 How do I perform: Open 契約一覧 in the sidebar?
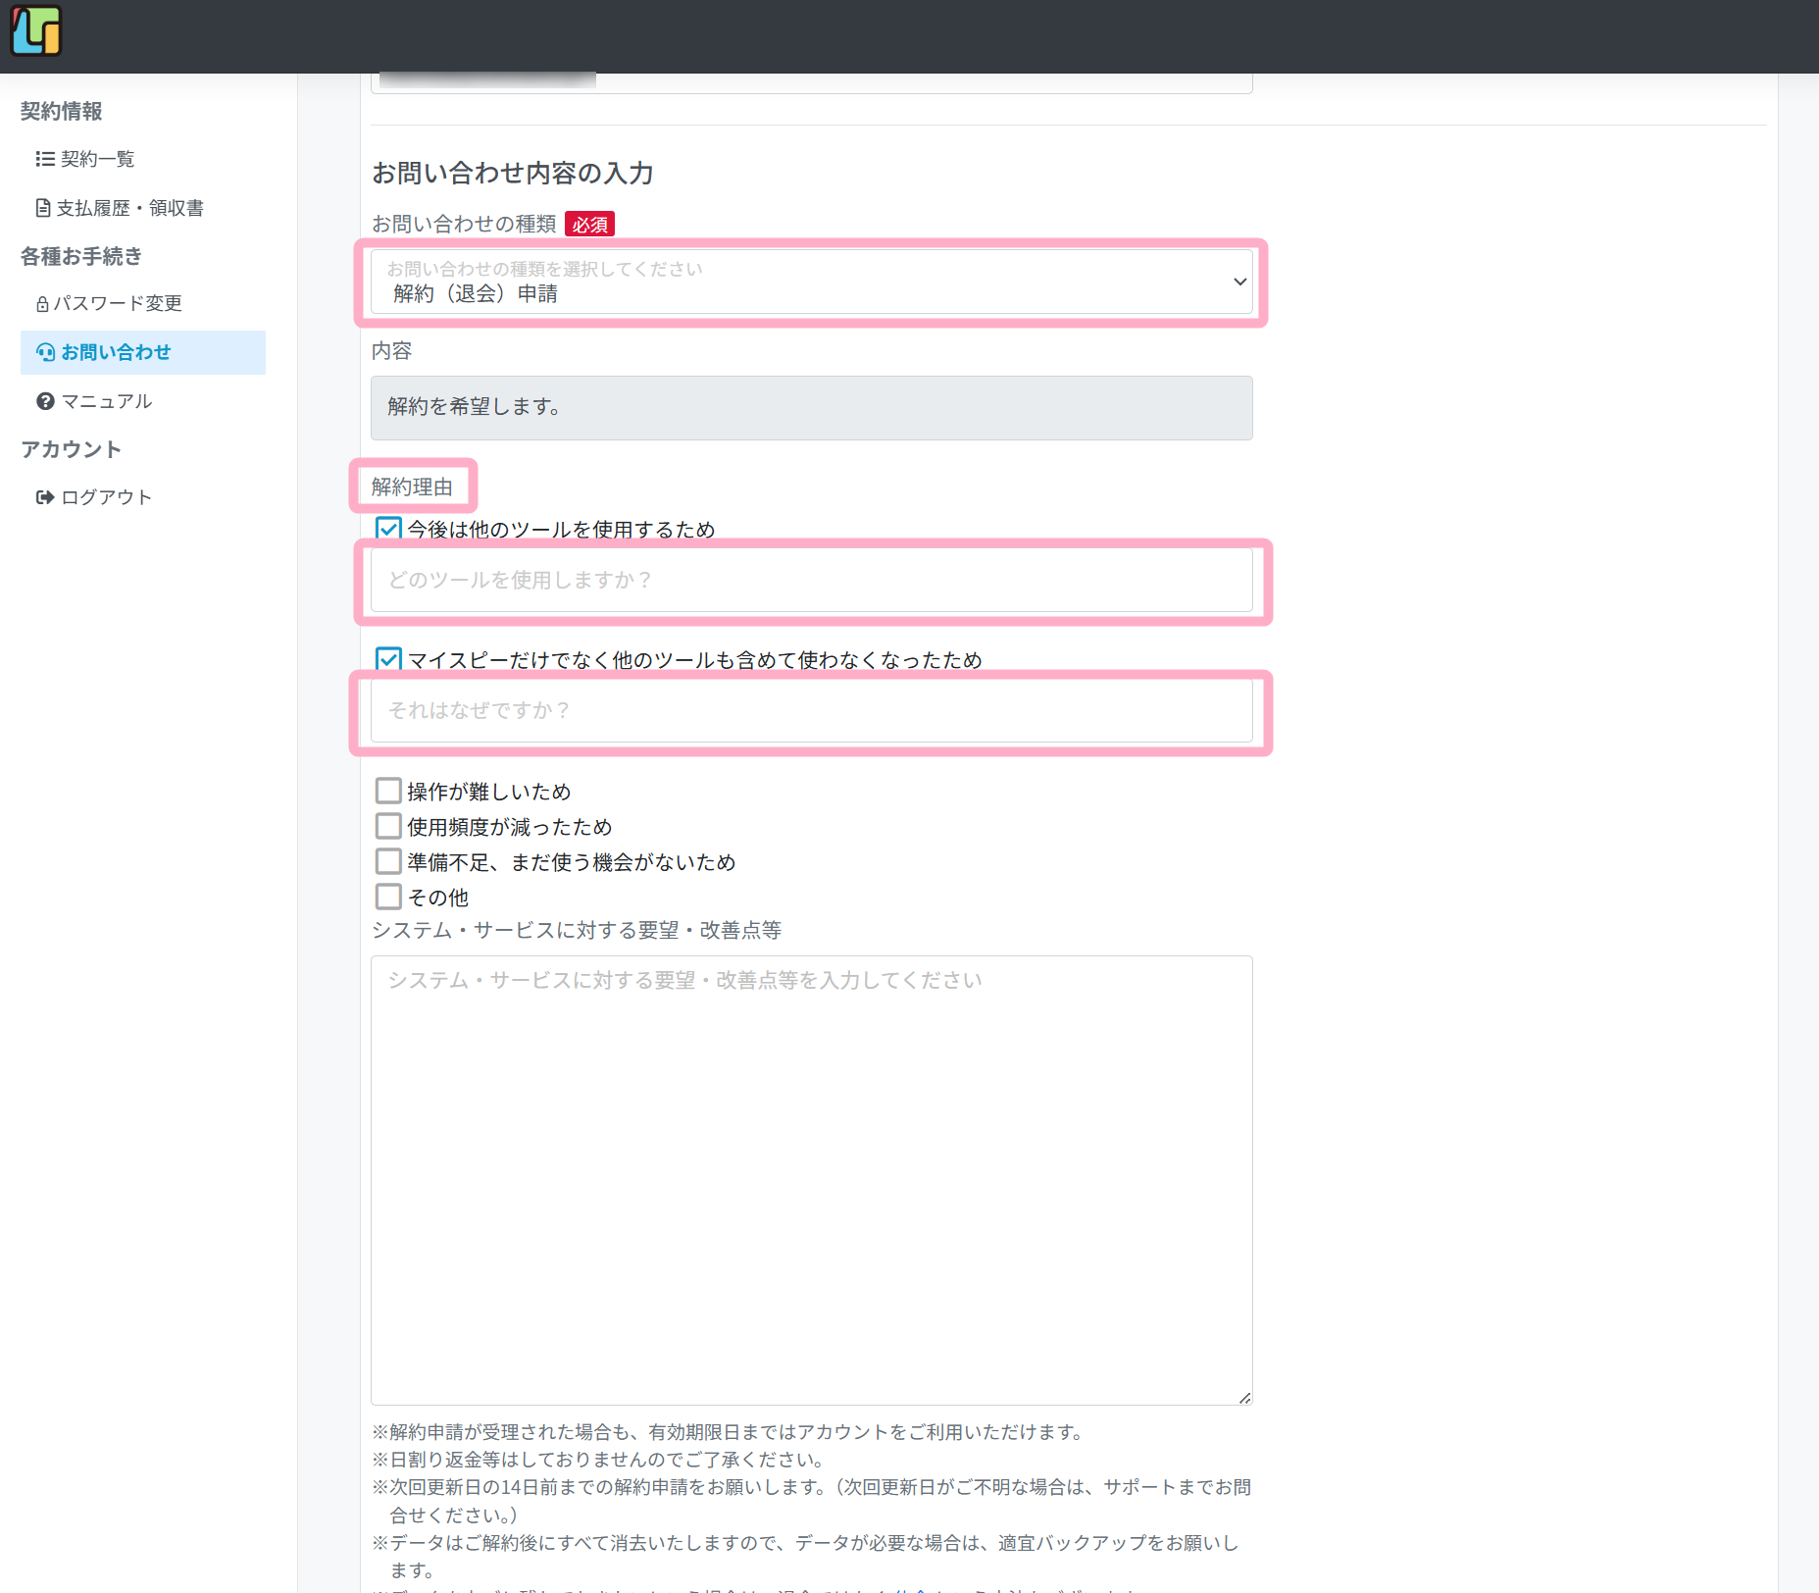point(97,159)
